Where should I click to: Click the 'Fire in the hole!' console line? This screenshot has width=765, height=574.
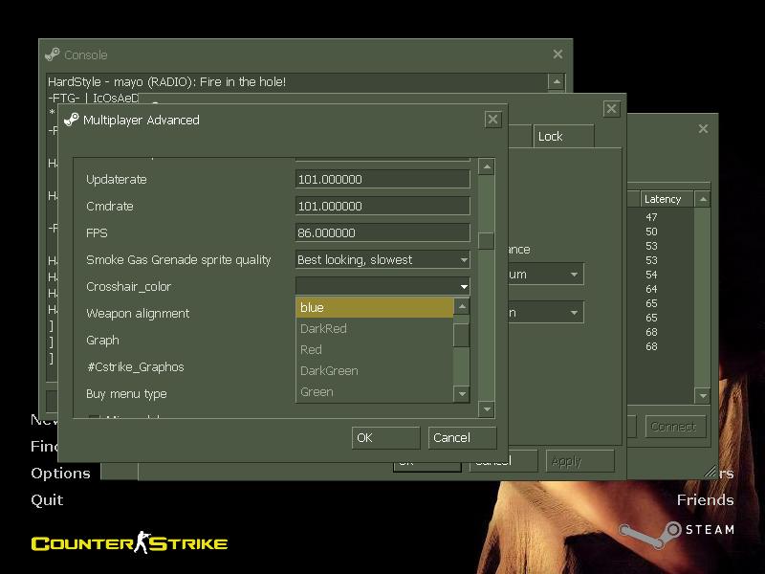coord(166,81)
